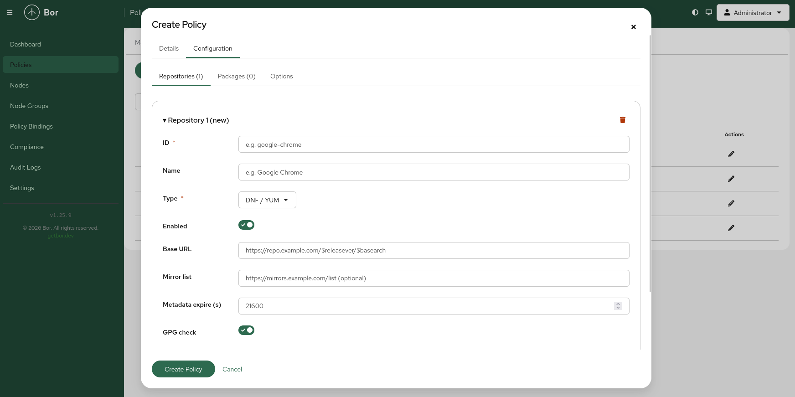Focus the repository Name input field

coord(434,172)
